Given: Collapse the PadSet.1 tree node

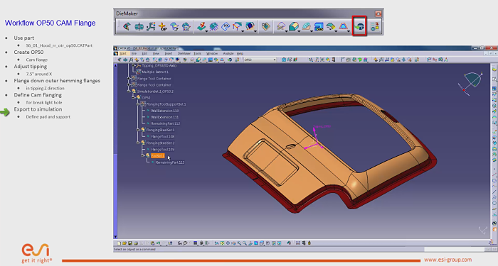Looking at the screenshot, I should pos(143,155).
